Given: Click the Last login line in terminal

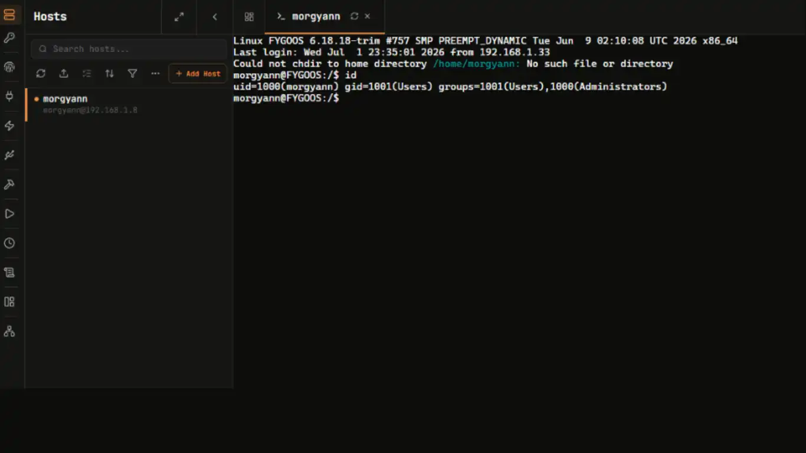Looking at the screenshot, I should [392, 52].
